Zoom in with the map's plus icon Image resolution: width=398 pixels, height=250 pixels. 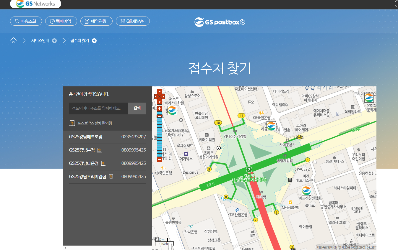click(159, 109)
